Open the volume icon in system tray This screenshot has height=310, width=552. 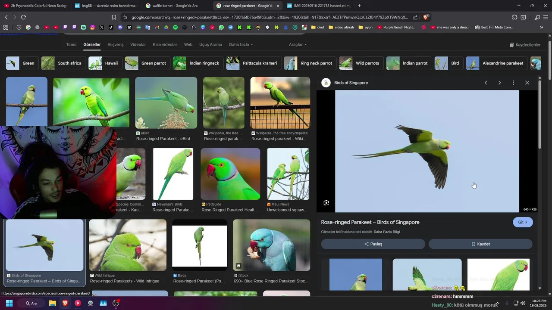[x=523, y=303]
